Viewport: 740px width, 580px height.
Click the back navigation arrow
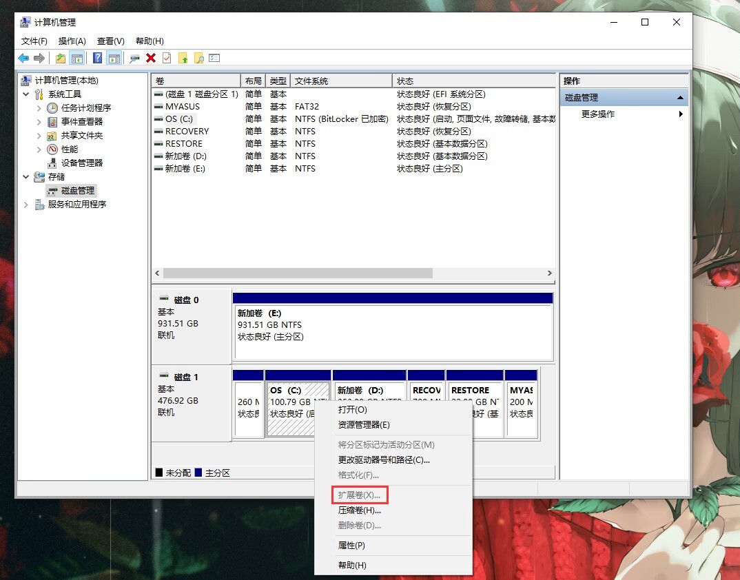[x=23, y=58]
